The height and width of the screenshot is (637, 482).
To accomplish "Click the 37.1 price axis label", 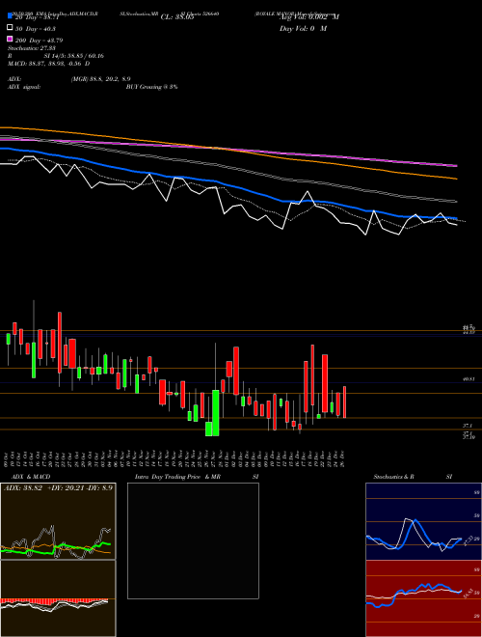I will coord(467,426).
